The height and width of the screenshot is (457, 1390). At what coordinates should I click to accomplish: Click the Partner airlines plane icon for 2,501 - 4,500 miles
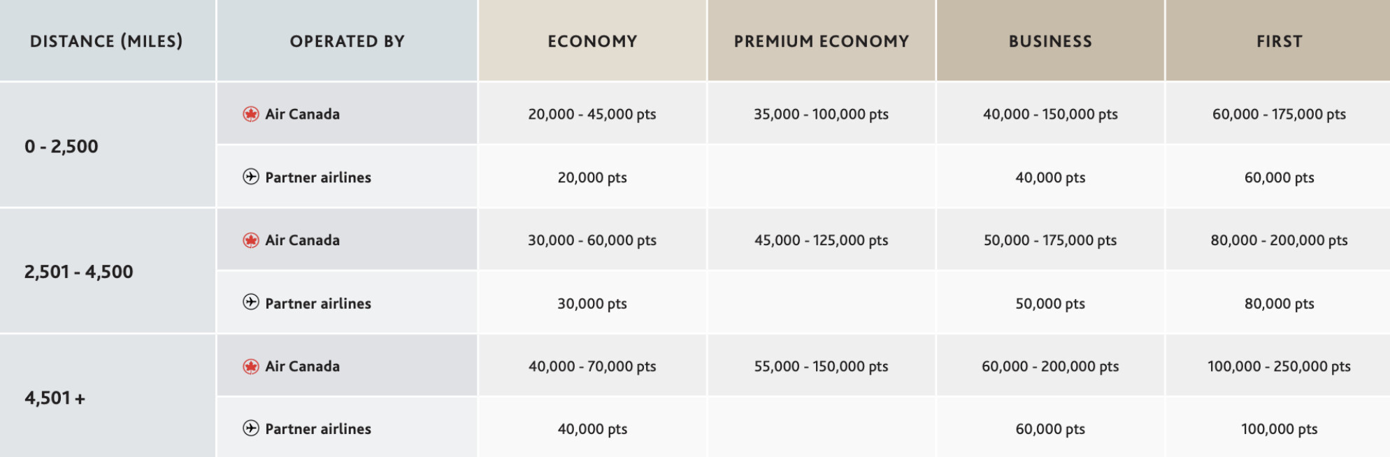click(x=251, y=303)
